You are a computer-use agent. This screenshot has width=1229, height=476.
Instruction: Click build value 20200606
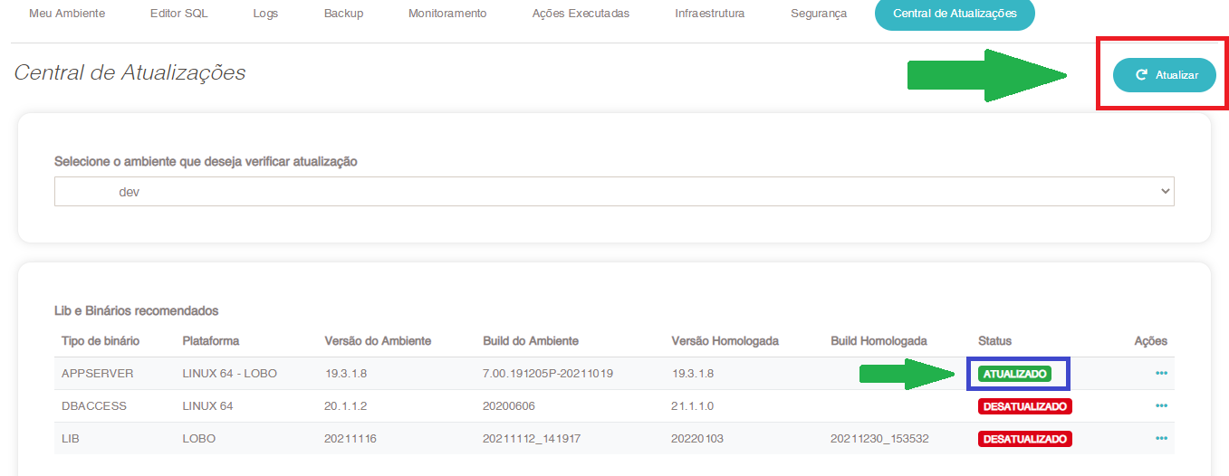(x=508, y=406)
